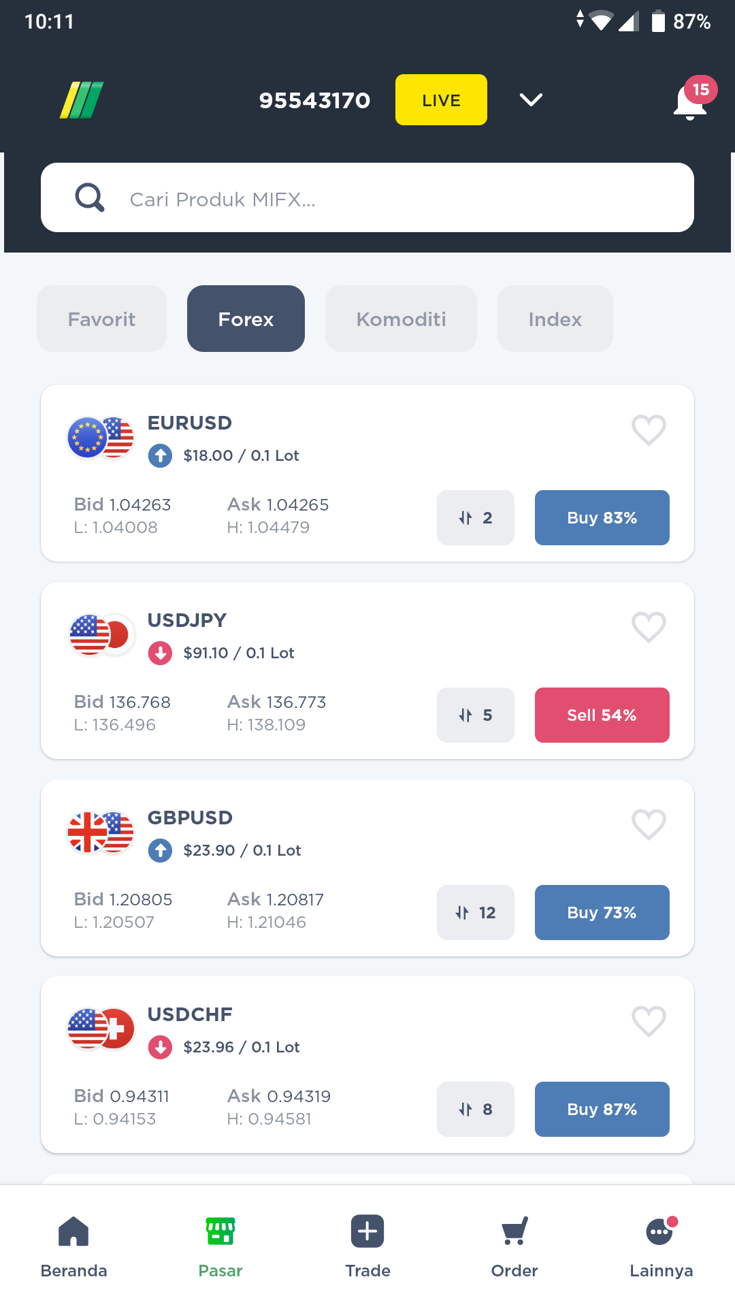This screenshot has width=735, height=1307.
Task: Open the notification bell with 15 alerts
Action: click(x=690, y=101)
